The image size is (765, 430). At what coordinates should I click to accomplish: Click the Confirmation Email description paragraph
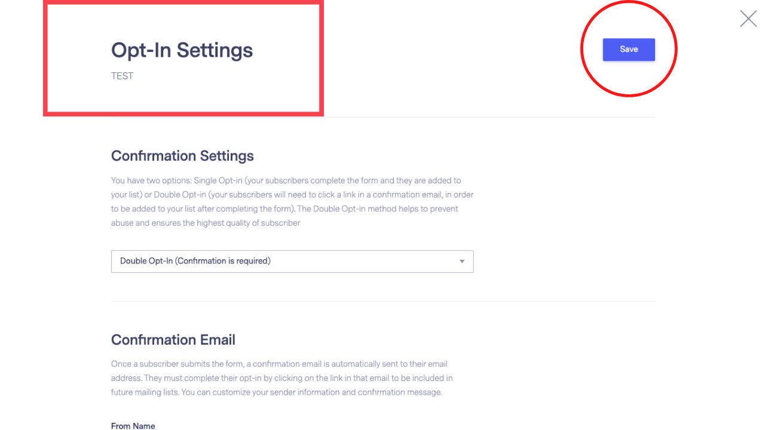tap(282, 378)
